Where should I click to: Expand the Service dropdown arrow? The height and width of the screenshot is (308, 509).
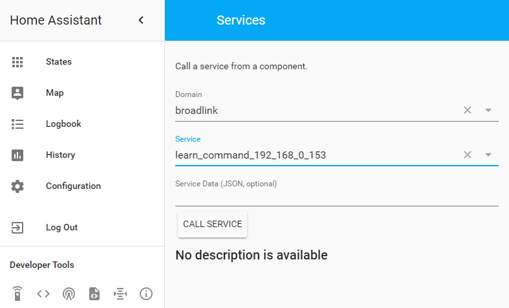[488, 155]
